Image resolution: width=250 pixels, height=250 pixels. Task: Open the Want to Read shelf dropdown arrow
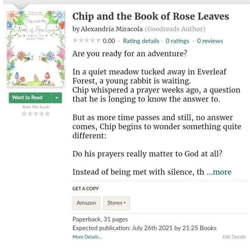point(57,98)
